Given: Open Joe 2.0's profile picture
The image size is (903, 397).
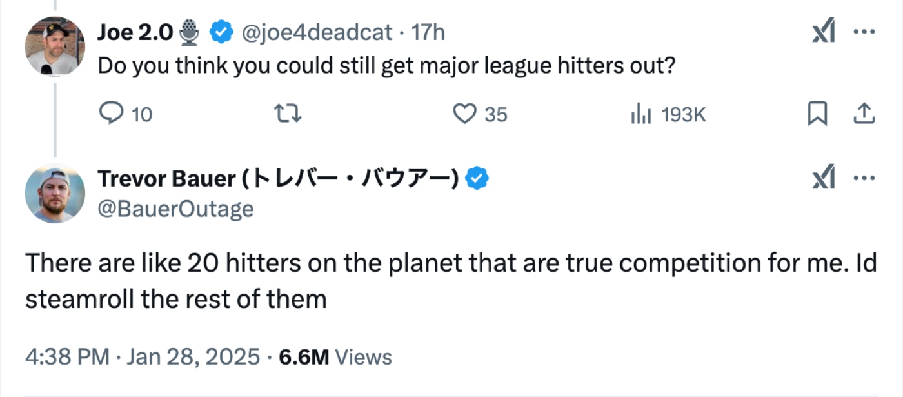Looking at the screenshot, I should [55, 46].
